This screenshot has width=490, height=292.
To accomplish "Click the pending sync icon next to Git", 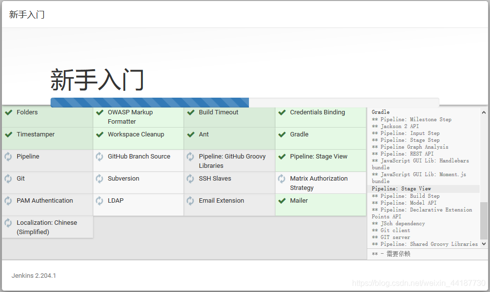I will pyautogui.click(x=8, y=179).
